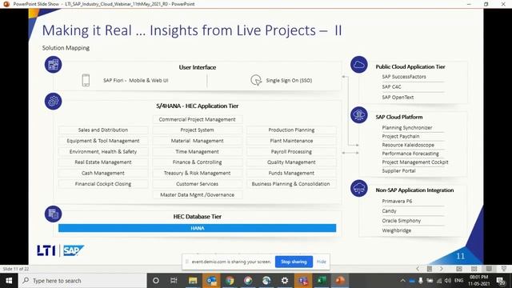This screenshot has height=288, width=512.
Task: Click 'Project Management Cockpit' entry
Action: coord(415,162)
